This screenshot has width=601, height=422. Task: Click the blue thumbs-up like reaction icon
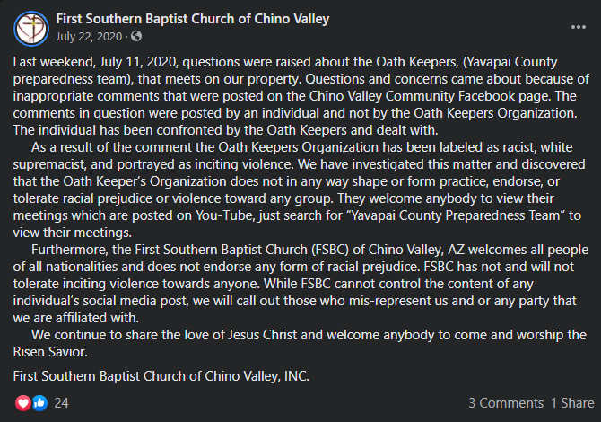[39, 403]
